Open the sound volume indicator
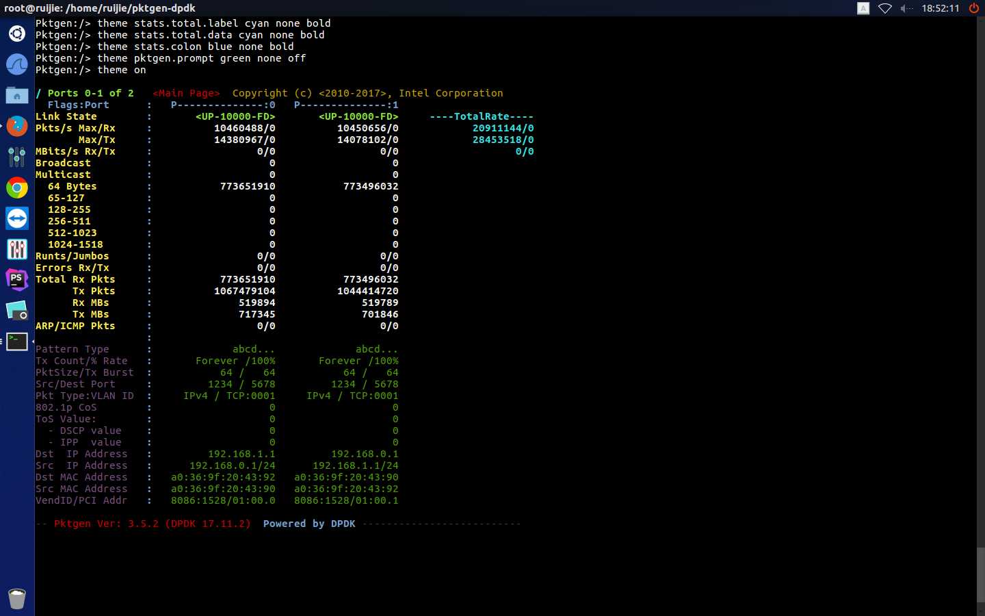 (906, 8)
